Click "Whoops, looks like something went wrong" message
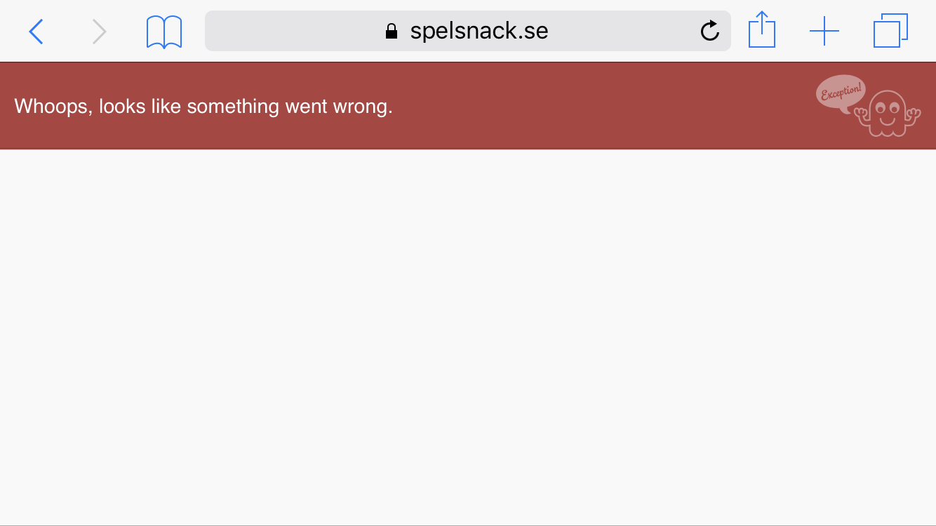Viewport: 936px width, 526px height. [x=203, y=107]
